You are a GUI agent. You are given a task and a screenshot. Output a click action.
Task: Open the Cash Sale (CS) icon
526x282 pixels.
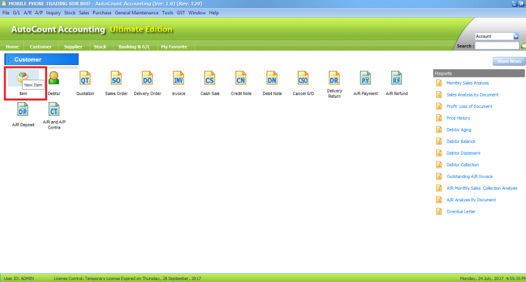(210, 78)
